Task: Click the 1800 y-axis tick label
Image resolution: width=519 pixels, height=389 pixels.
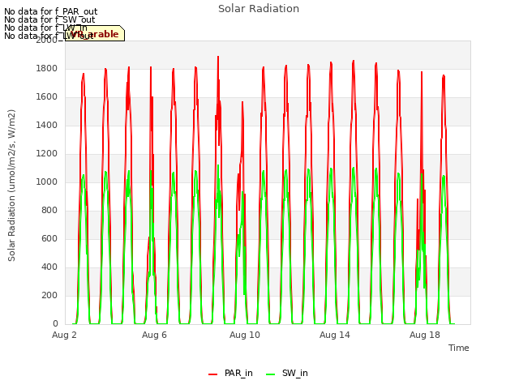Action: point(47,68)
